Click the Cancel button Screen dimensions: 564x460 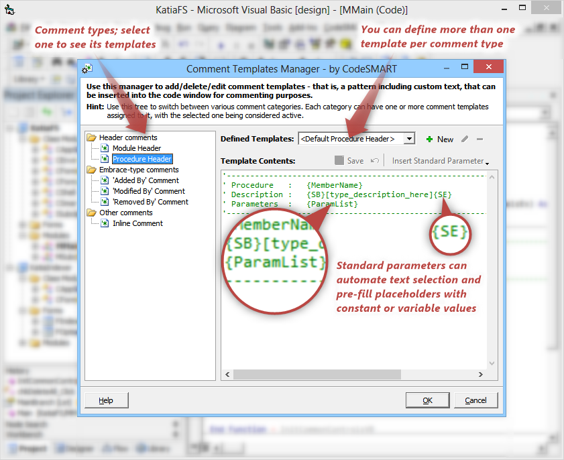pos(476,400)
